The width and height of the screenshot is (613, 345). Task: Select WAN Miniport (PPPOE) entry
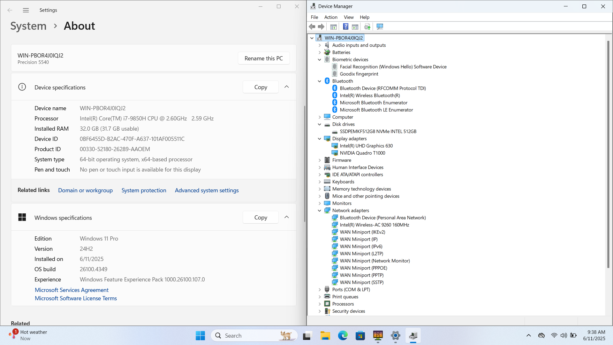(x=363, y=268)
